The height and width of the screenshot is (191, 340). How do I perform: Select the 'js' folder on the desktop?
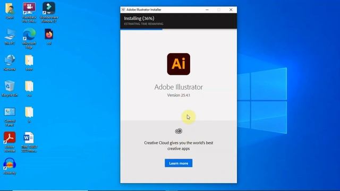29,115
